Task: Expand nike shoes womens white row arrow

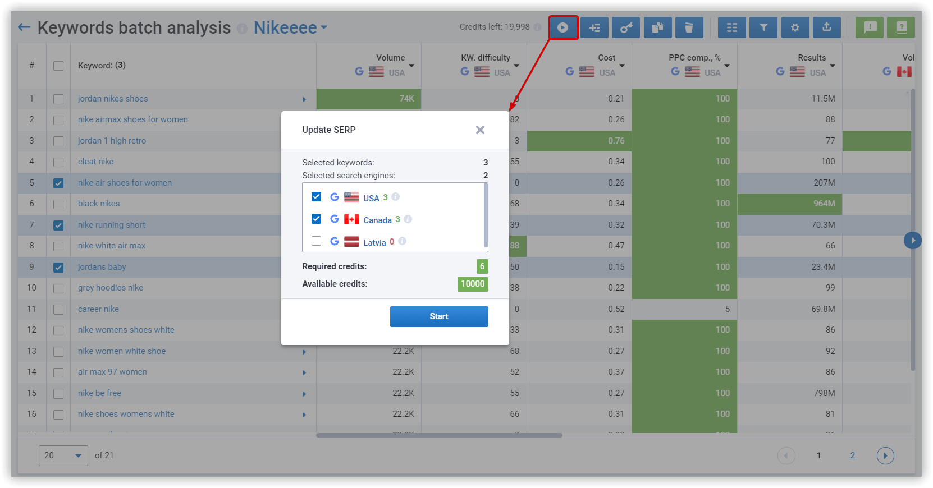Action: (x=304, y=415)
